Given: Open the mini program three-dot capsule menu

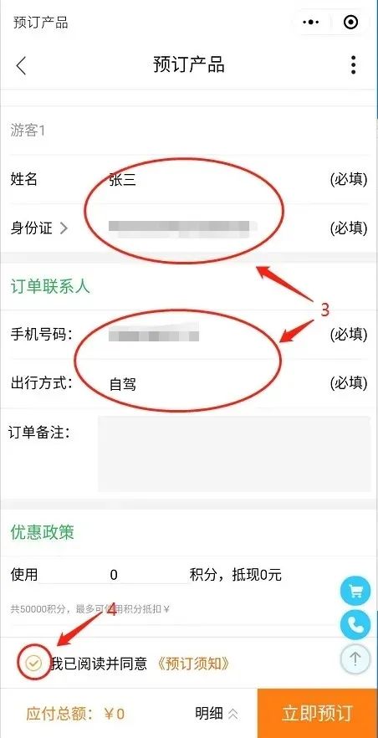Looking at the screenshot, I should pos(311,22).
